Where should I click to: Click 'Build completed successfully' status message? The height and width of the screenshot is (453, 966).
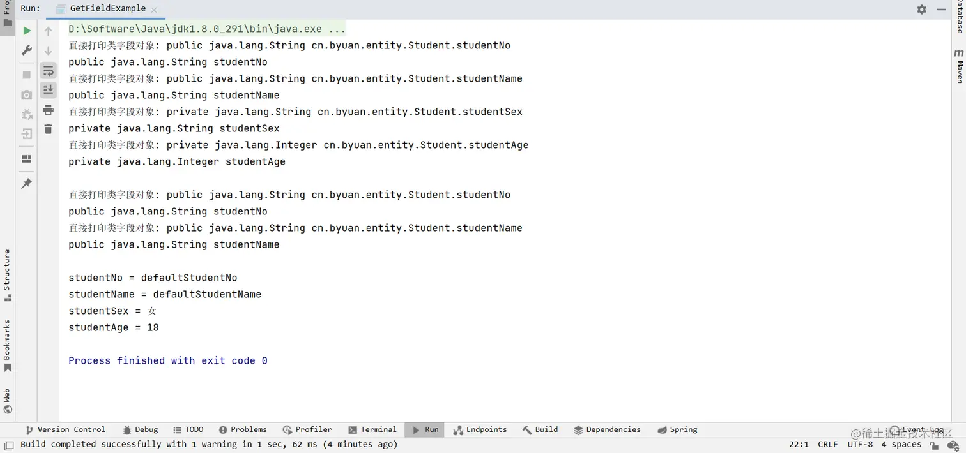pos(209,445)
